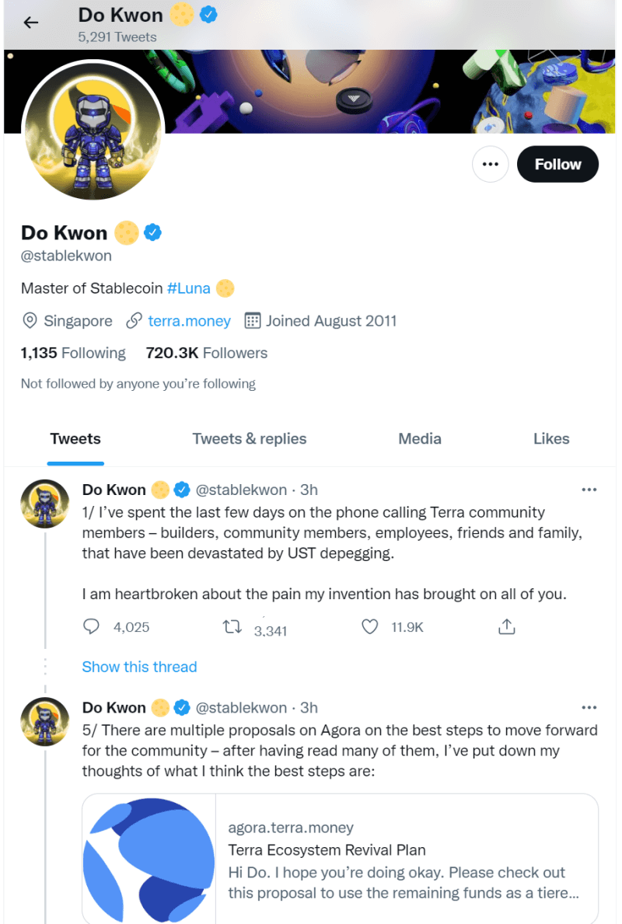Open the profile more options button
Viewport: 622px width, 924px height.
coord(490,164)
